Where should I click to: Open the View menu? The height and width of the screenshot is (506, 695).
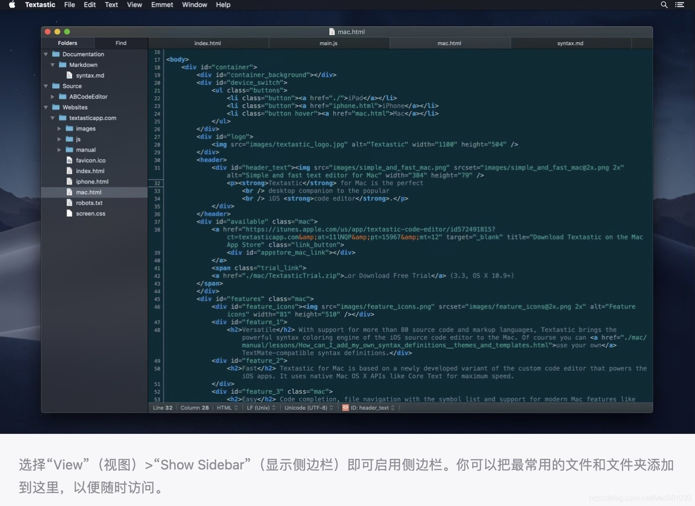point(135,4)
